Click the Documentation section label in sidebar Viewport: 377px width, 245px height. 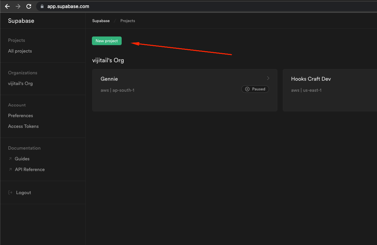point(24,148)
